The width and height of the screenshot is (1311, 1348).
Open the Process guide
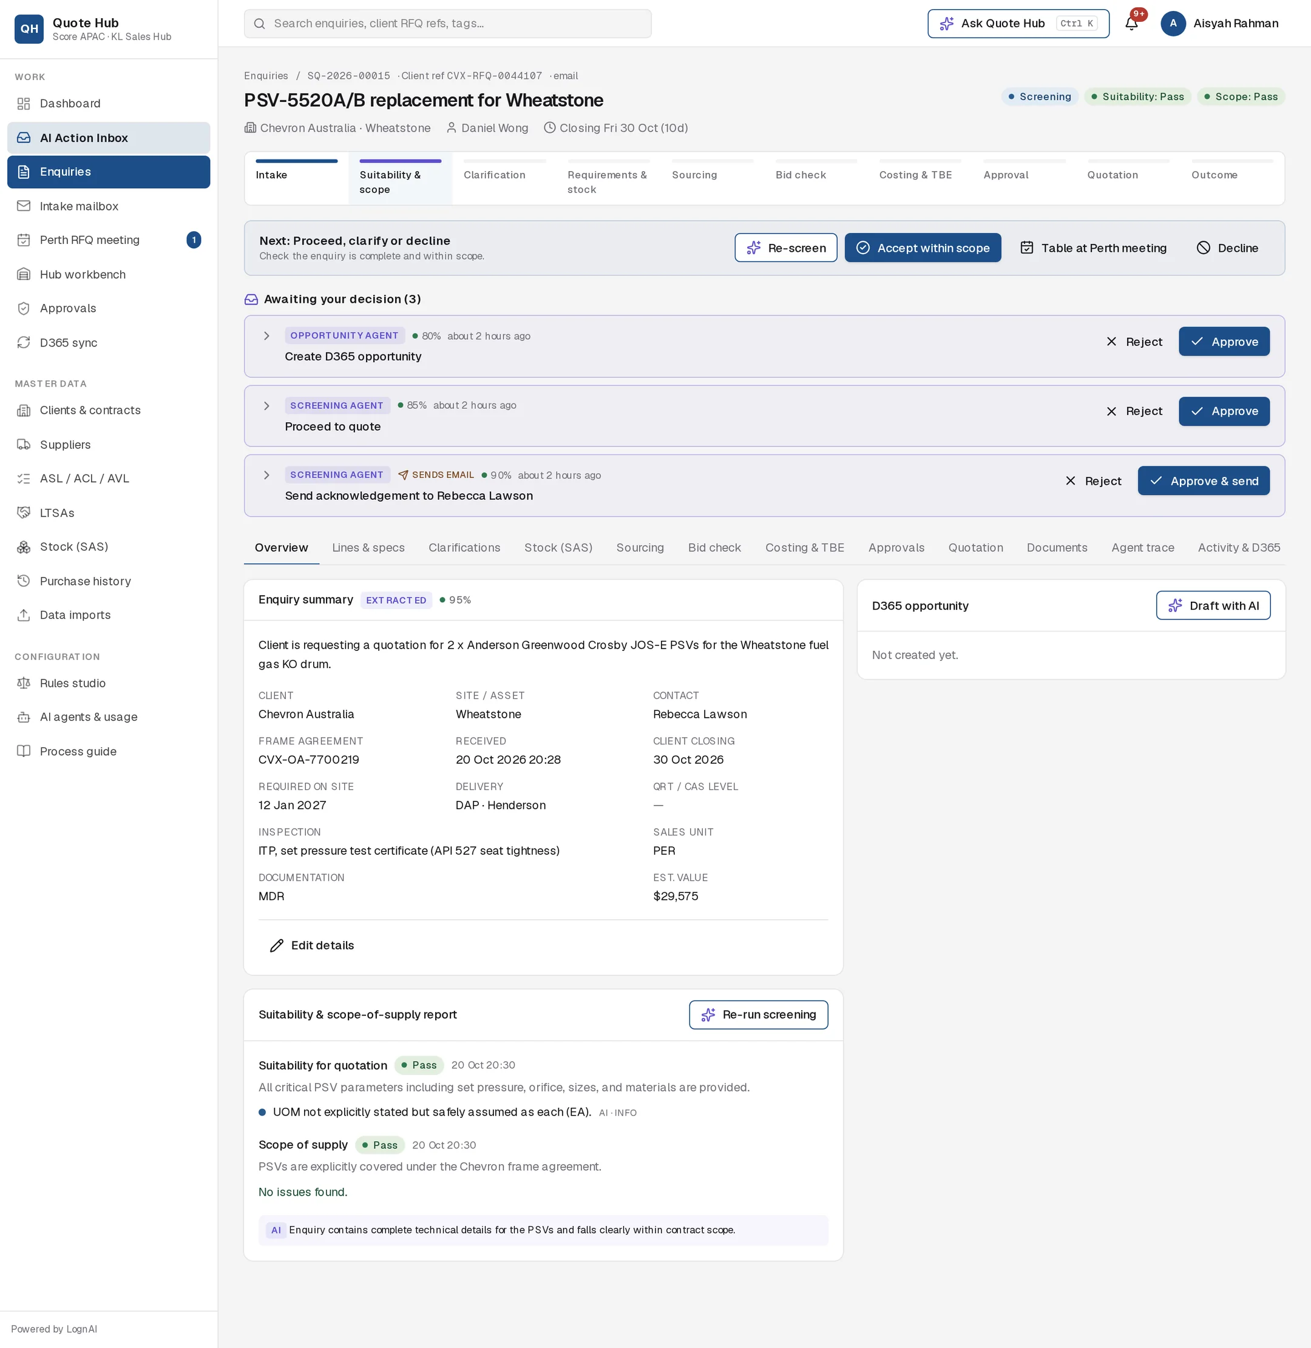[109, 750]
